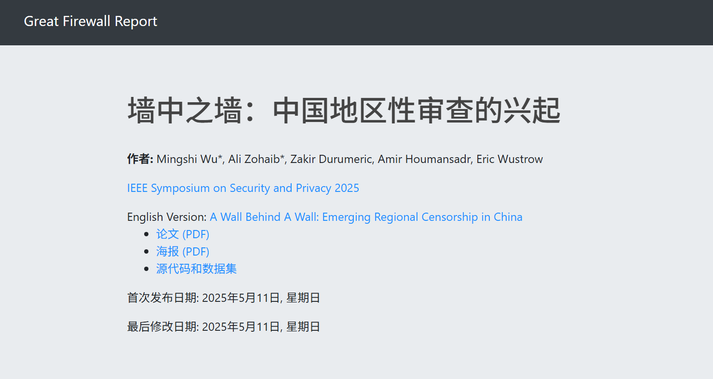Click the dark navigation bar at the top
Screen dimensions: 713x379
(356, 21)
